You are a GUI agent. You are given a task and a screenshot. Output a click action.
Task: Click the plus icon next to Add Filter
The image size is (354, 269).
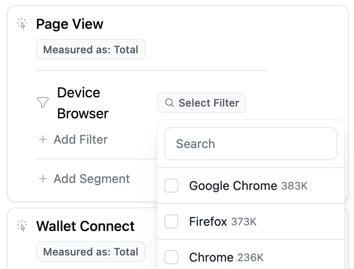tap(43, 139)
